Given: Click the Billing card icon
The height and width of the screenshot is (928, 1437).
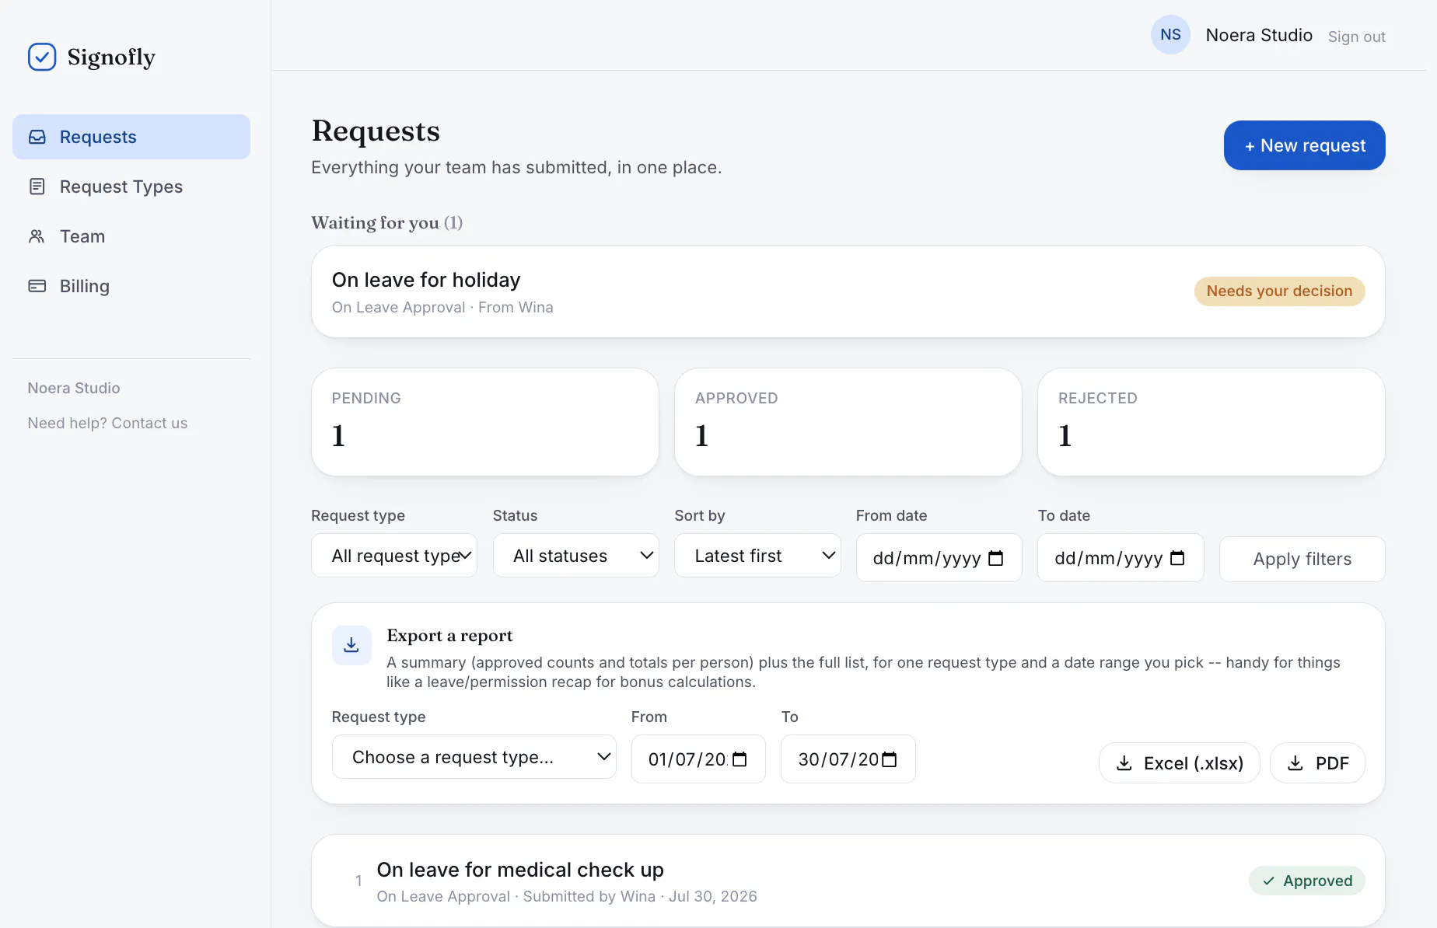Looking at the screenshot, I should 37,286.
